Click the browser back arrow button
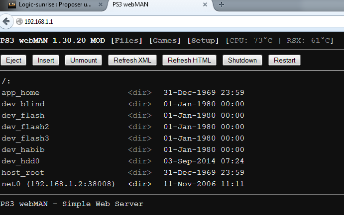The height and width of the screenshot is (215, 344). coord(6,21)
